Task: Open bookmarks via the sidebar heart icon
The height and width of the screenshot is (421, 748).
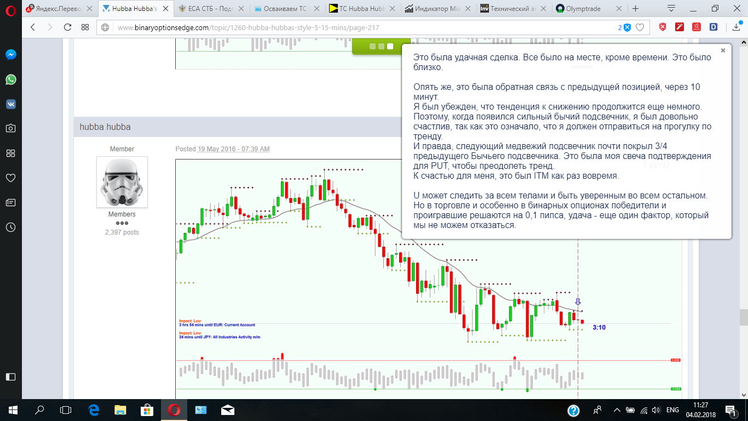Action: point(11,178)
